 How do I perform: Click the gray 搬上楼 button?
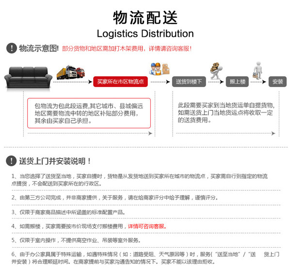[x=237, y=82]
